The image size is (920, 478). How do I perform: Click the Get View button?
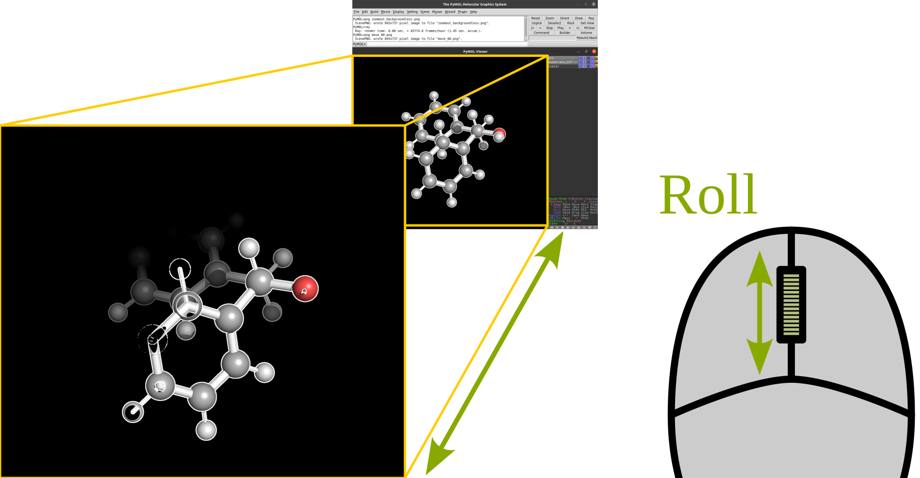(x=587, y=23)
